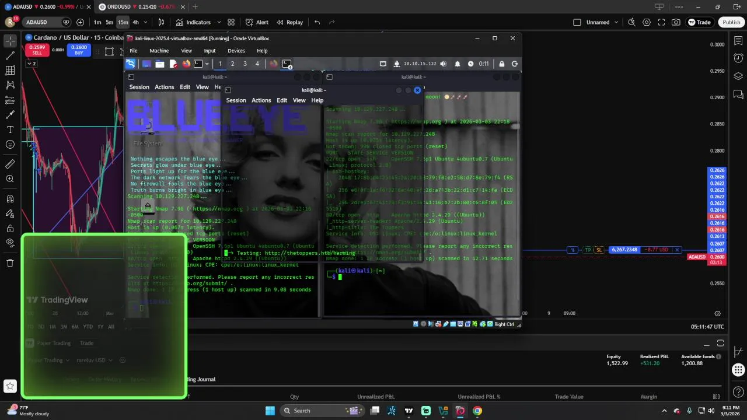Show hidden Windows tray icons chevron
The height and width of the screenshot is (420, 747).
(665, 411)
